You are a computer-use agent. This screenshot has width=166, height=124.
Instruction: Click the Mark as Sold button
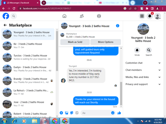pos(75,42)
